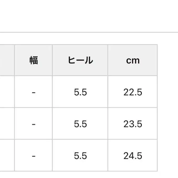
Task: Click the 幅 column header
Action: pos(33,60)
